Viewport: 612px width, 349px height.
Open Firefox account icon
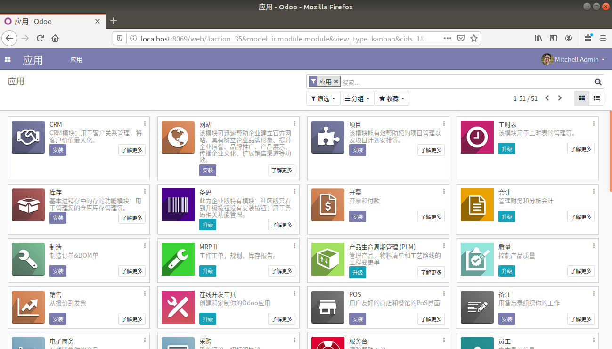(569, 38)
